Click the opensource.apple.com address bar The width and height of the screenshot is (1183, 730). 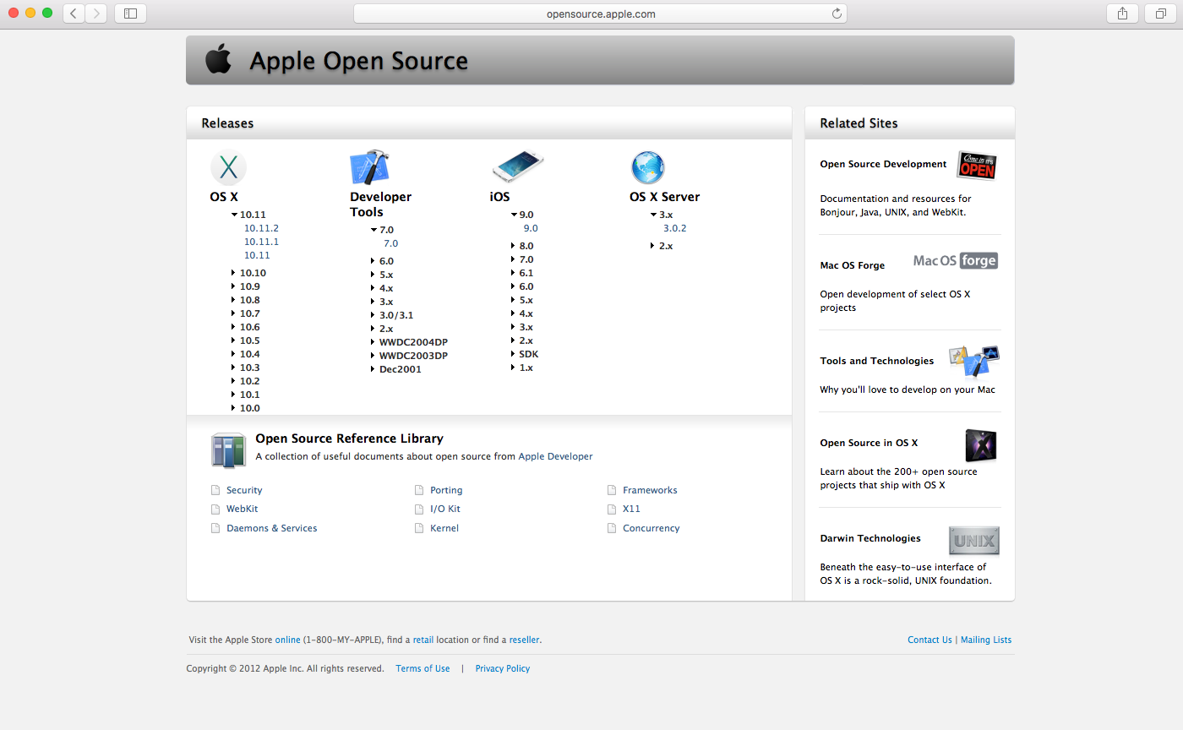tap(600, 14)
